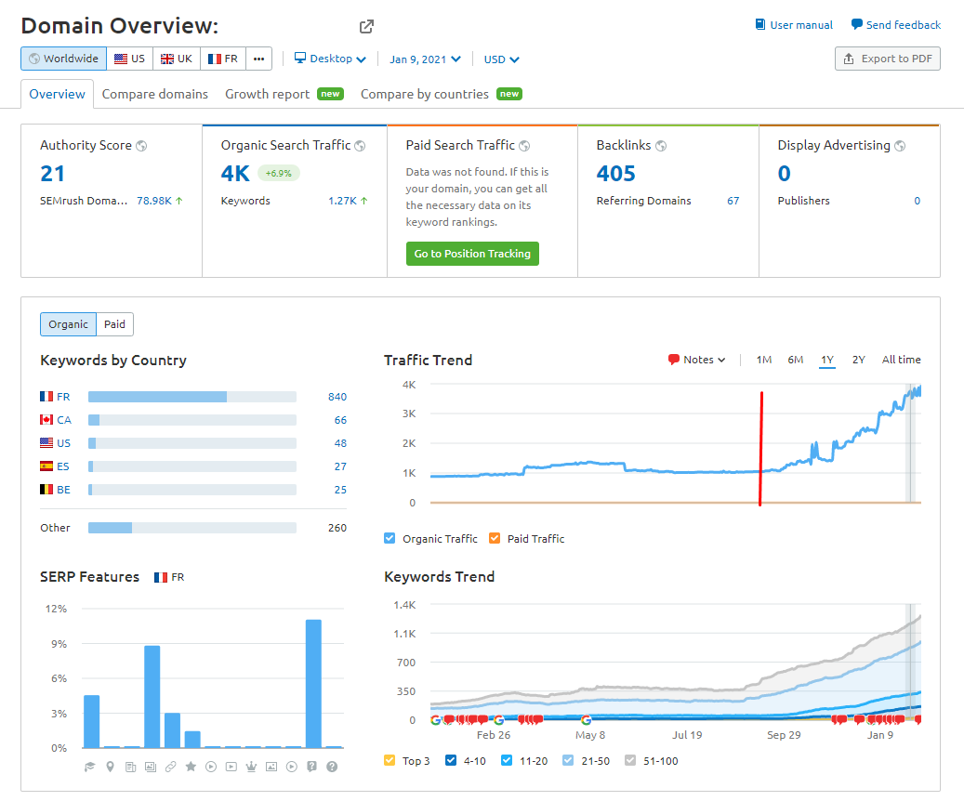Image resolution: width=964 pixels, height=801 pixels.
Task: Select the US flag database button
Action: [x=129, y=59]
